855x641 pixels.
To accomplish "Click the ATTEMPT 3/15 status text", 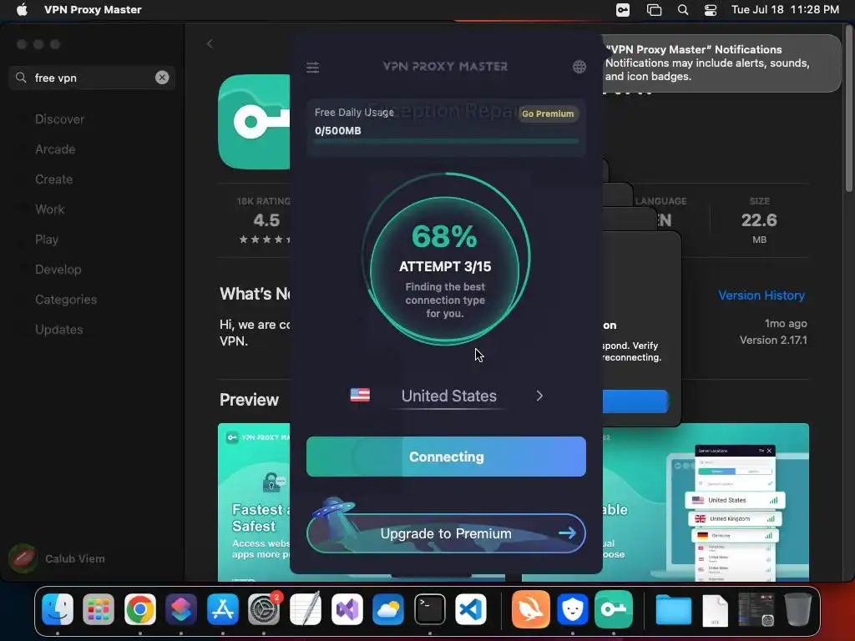I will tap(445, 266).
